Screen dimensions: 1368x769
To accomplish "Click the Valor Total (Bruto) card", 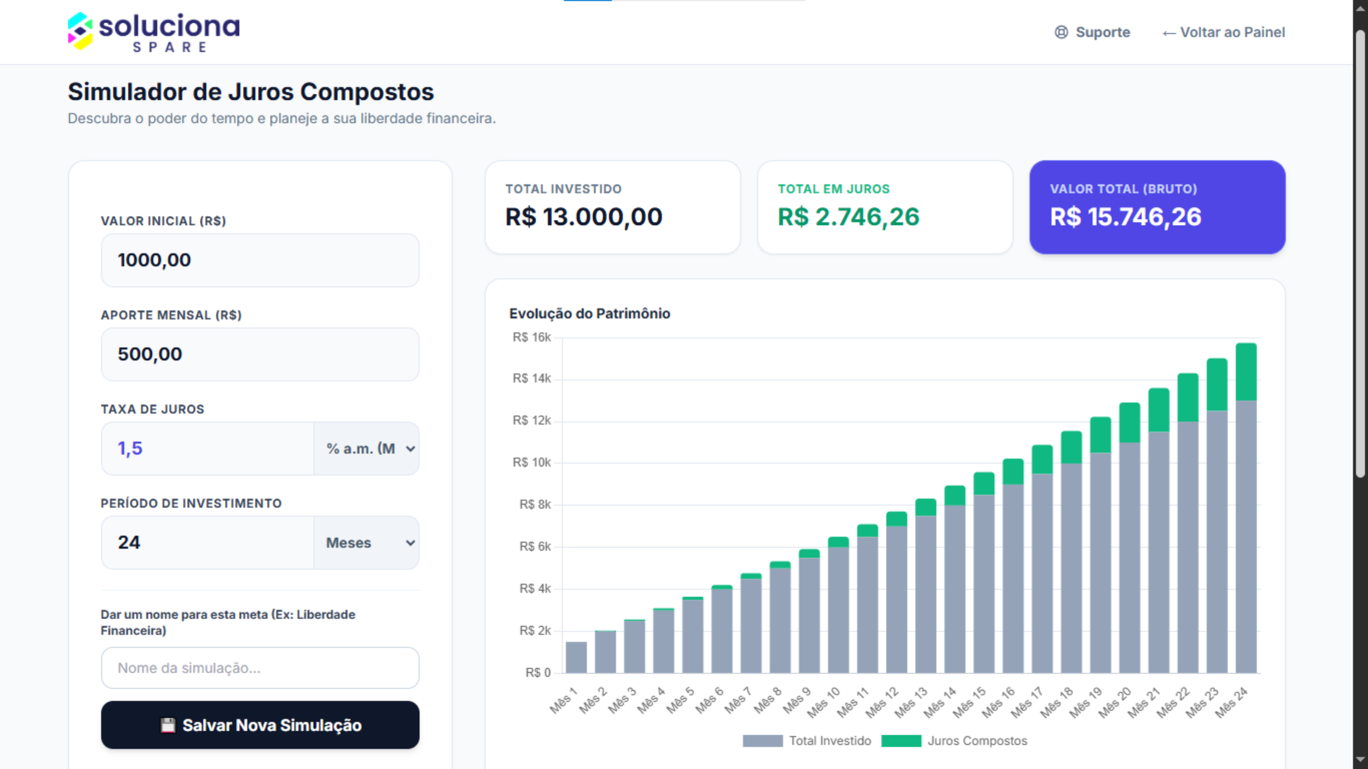I will tap(1157, 207).
